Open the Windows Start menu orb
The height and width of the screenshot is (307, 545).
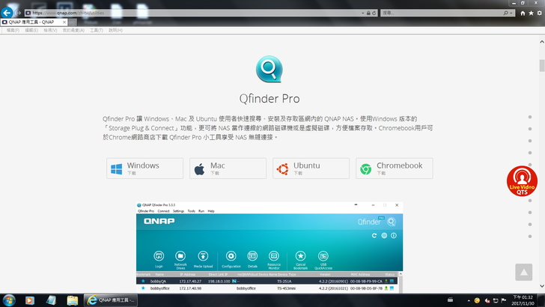click(9, 300)
